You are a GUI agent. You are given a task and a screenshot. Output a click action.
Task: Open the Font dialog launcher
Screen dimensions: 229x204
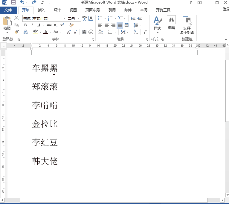(93, 39)
